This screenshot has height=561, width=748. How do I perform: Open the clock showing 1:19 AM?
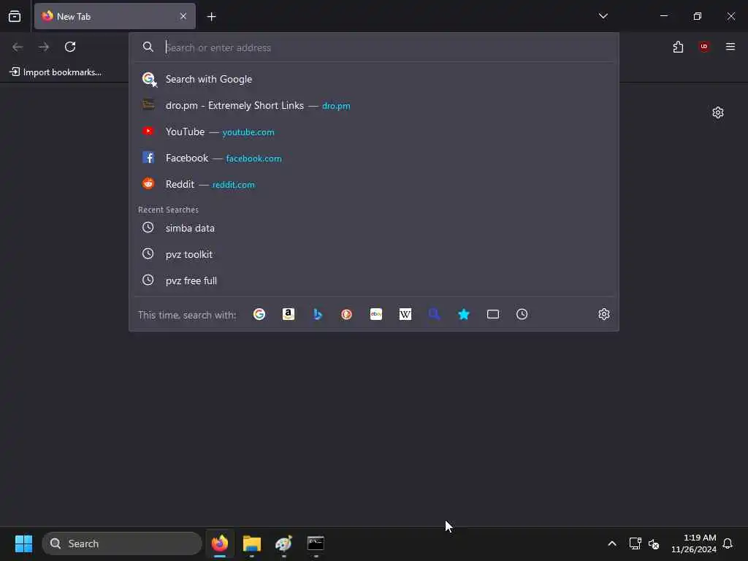(694, 543)
